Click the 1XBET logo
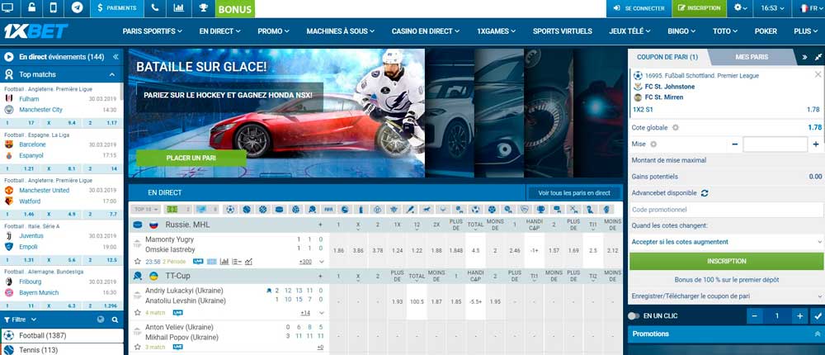825x355 pixels. (35, 31)
